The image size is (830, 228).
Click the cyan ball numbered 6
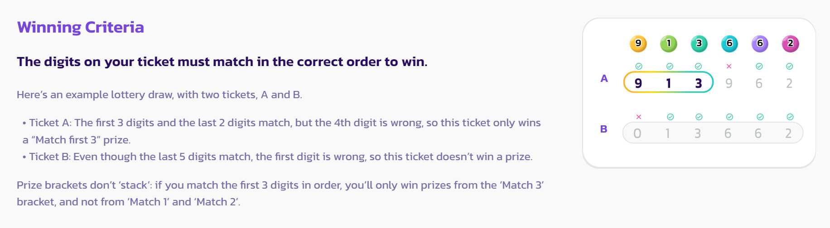(x=729, y=43)
